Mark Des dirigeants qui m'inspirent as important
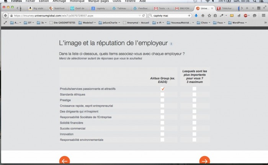The image size is (268, 165). [x=194, y=111]
